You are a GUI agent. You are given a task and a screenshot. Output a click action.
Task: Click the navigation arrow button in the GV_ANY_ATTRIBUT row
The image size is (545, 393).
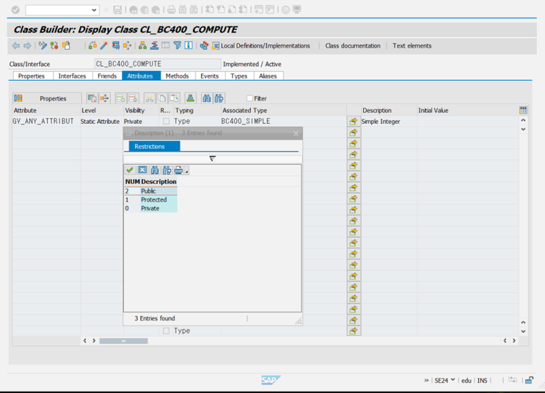tap(354, 121)
